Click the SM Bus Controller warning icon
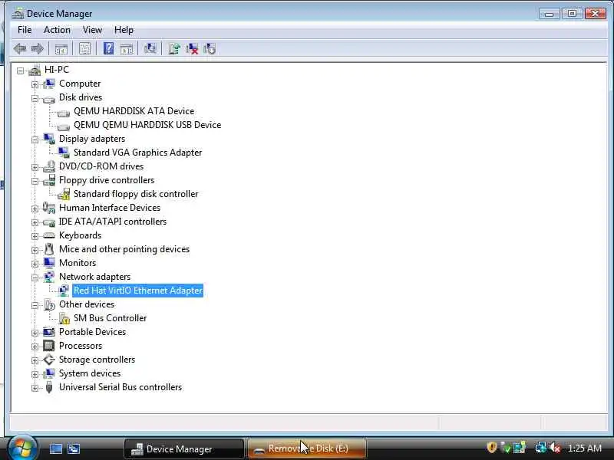 [x=64, y=318]
